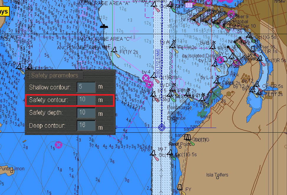Click the Deep contour value of 16

[85, 125]
